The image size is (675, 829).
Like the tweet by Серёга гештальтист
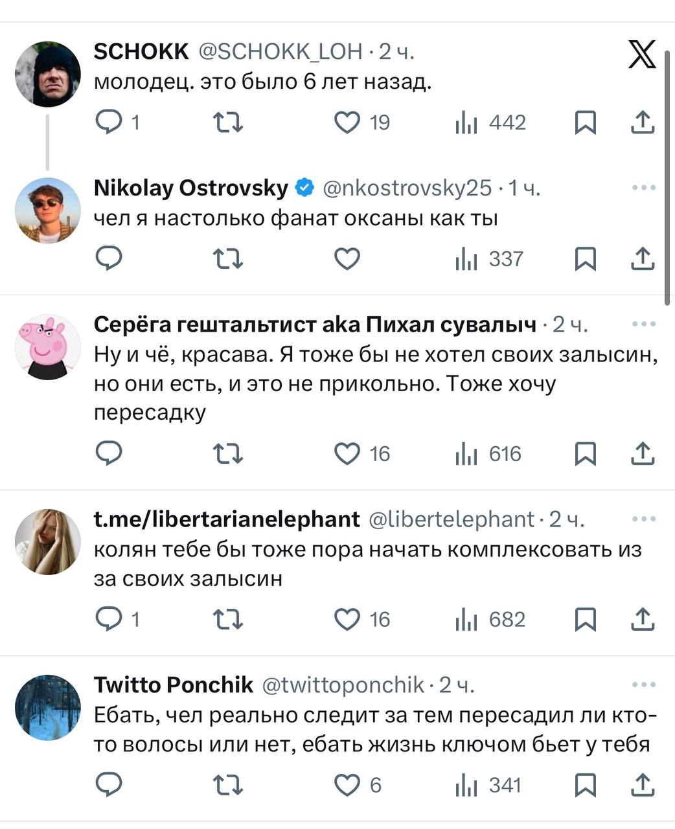[347, 453]
